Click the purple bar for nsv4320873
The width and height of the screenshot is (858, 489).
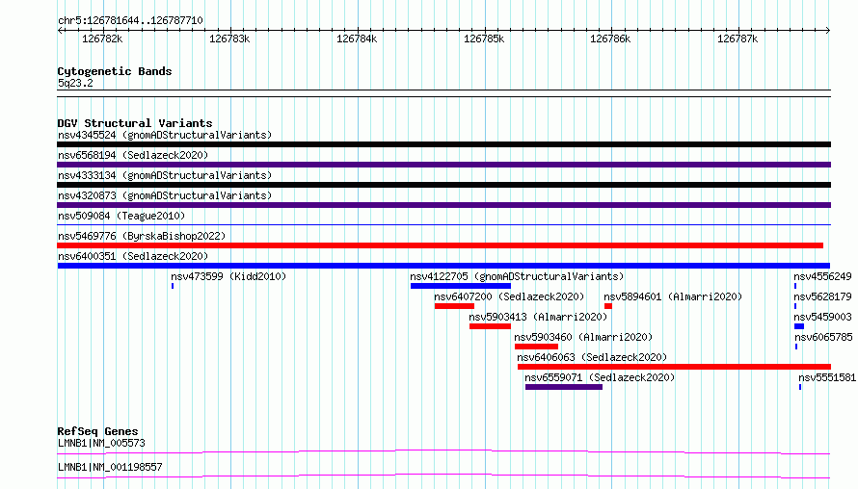[x=443, y=205]
